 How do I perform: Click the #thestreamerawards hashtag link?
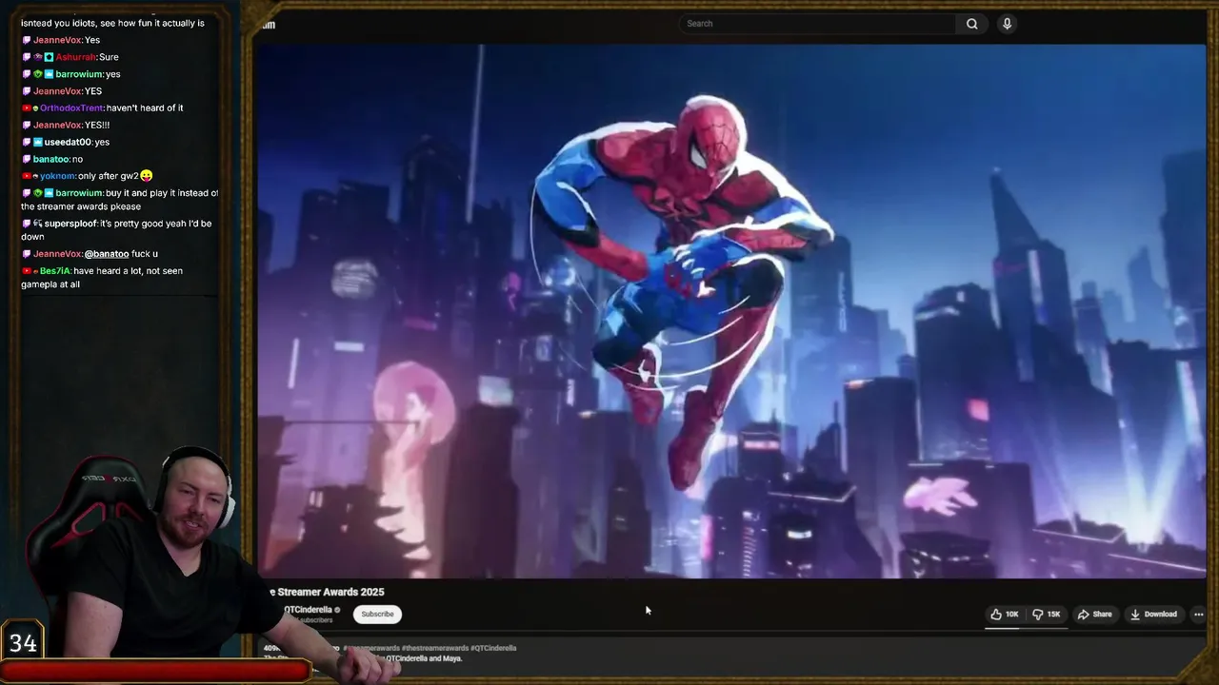pyautogui.click(x=433, y=648)
